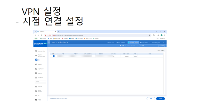This screenshot has width=200, height=112.
Task: Click the white Cancel button at bottom
Action: click(x=151, y=99)
